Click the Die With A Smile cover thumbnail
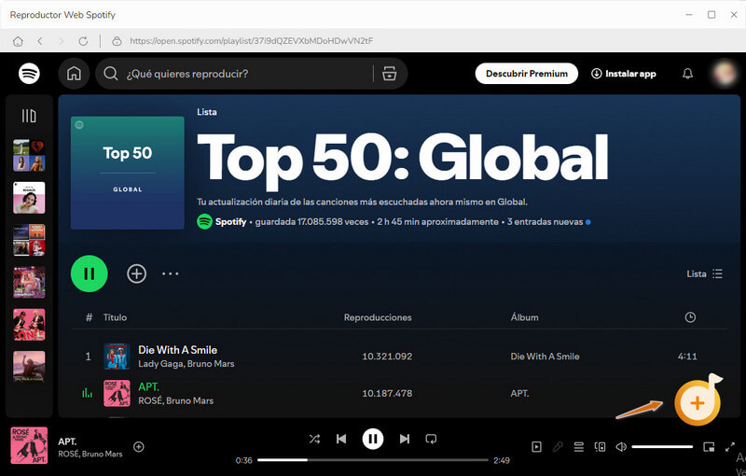This screenshot has height=476, width=746. tap(117, 356)
